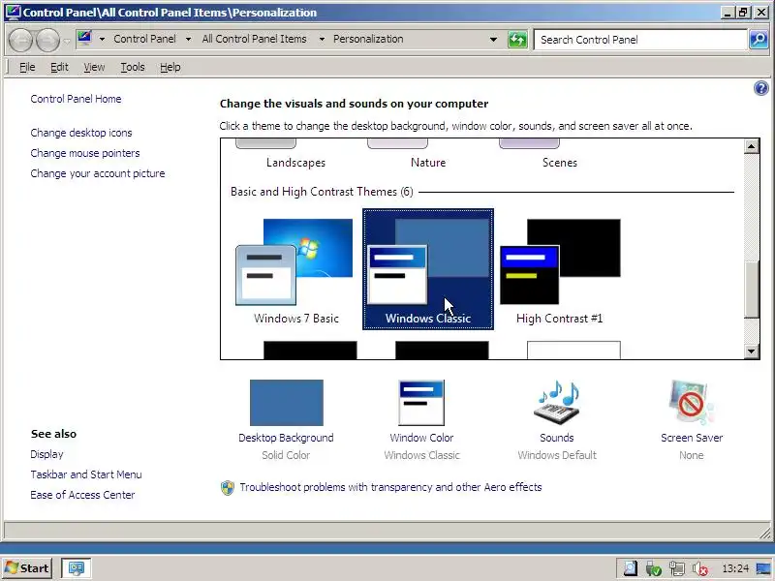Open the File menu
The width and height of the screenshot is (775, 581).
(x=27, y=67)
